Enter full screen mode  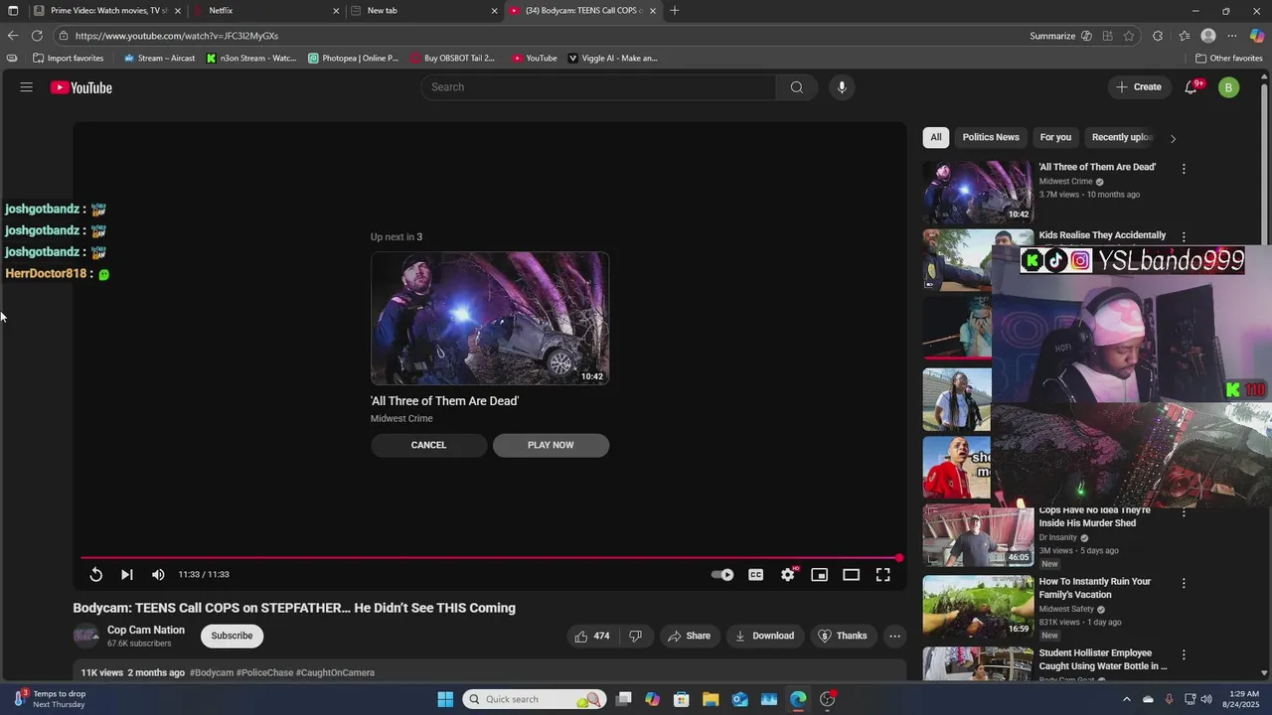(x=882, y=574)
